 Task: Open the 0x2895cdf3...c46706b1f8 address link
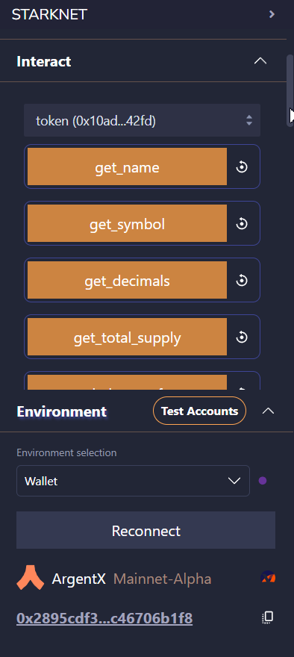104,618
